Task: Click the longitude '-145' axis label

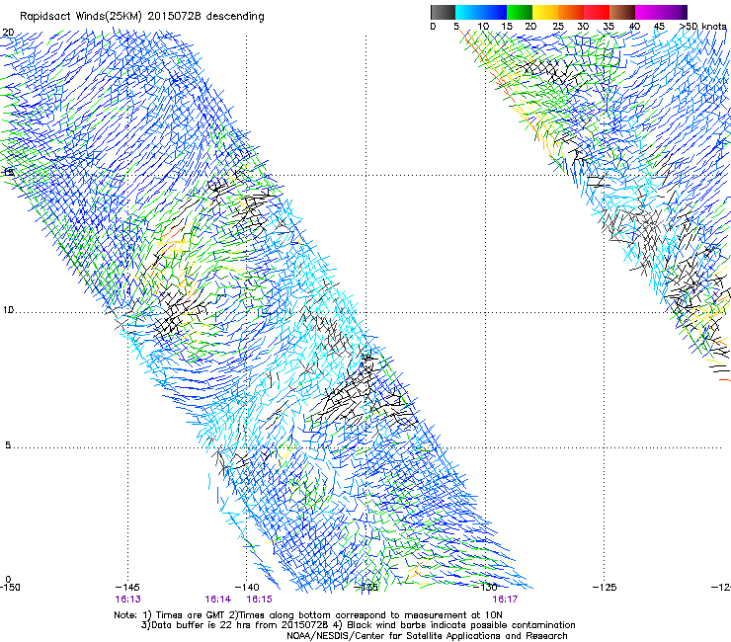Action: (x=127, y=588)
